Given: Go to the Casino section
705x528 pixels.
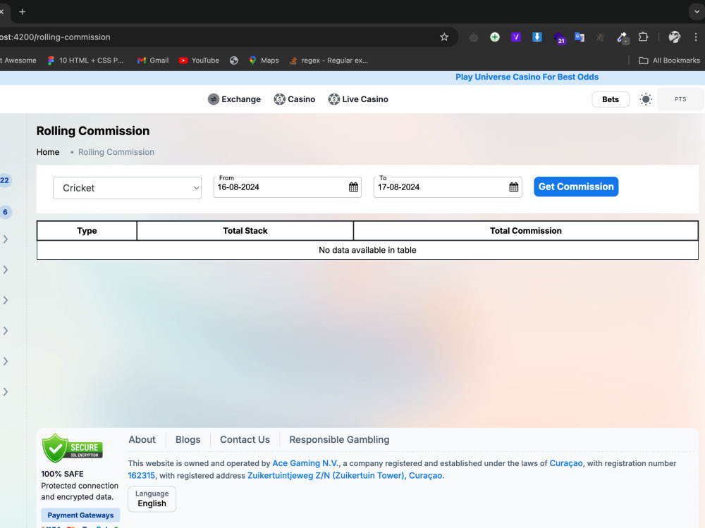Looking at the screenshot, I should pos(295,99).
